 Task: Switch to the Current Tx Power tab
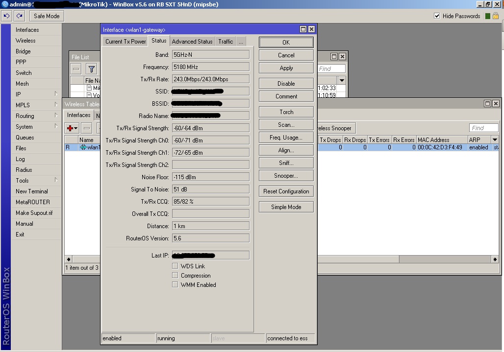(126, 42)
